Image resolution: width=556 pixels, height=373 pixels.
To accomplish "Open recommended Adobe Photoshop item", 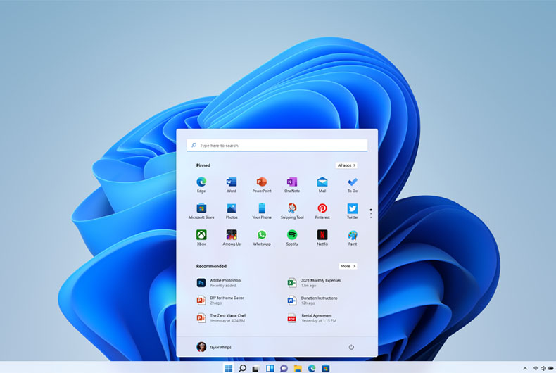I will [x=220, y=283].
